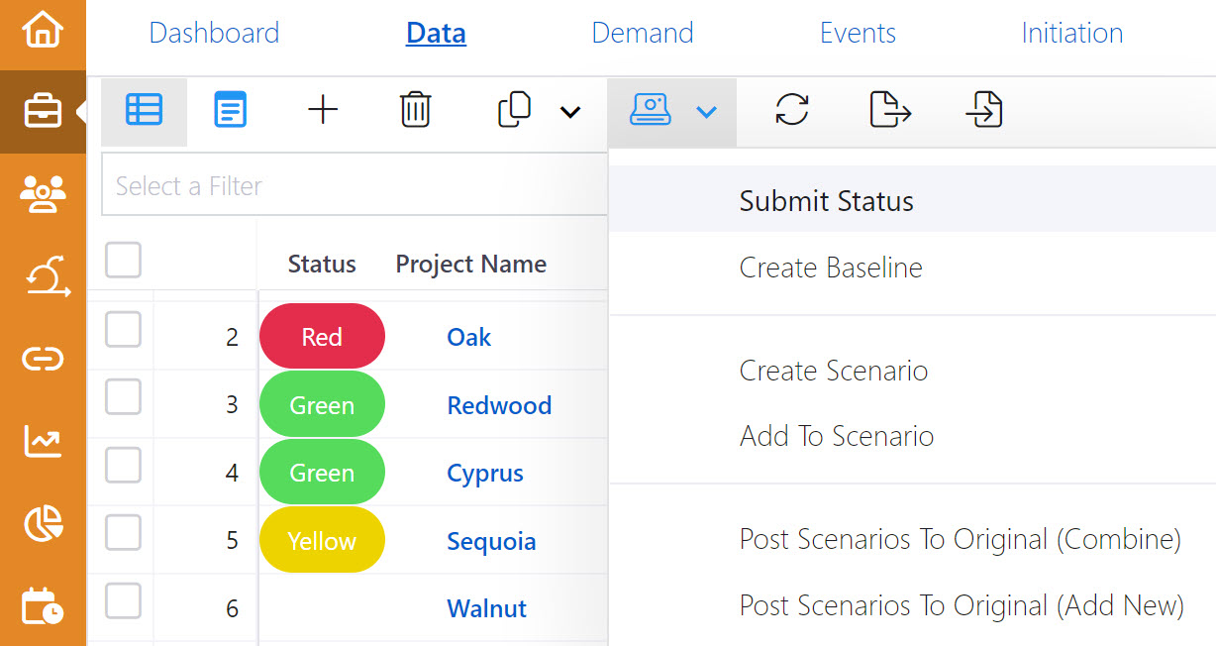Switch to grid view in the toolbar
Image resolution: width=1216 pixels, height=646 pixels.
pos(144,110)
